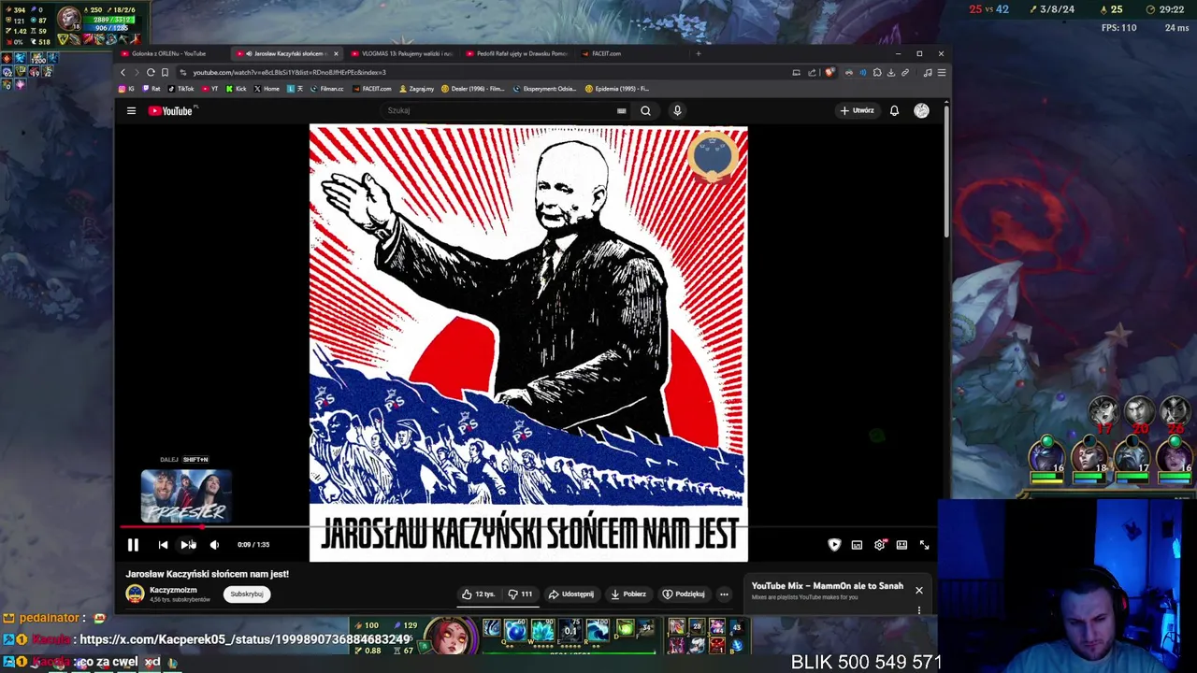Switch to the Pedofil Rafał tab

click(516, 53)
